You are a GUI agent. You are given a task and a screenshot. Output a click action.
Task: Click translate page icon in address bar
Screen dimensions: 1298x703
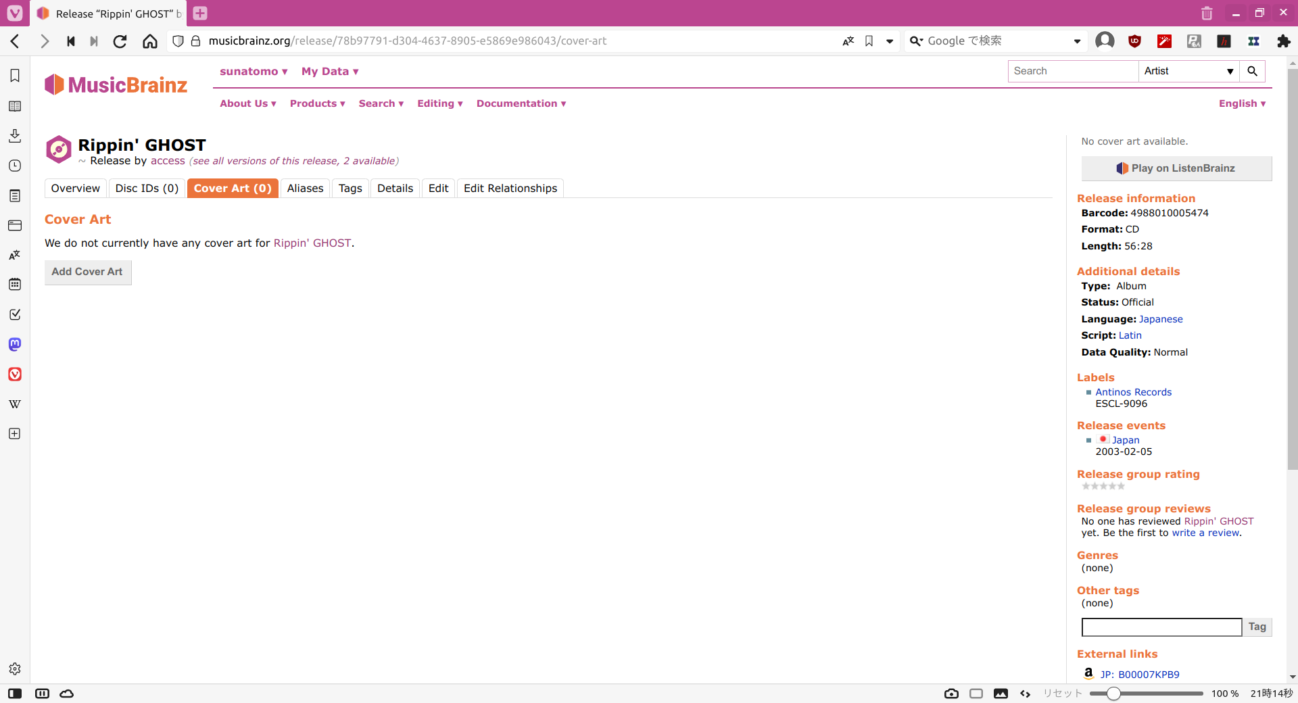[x=848, y=41]
